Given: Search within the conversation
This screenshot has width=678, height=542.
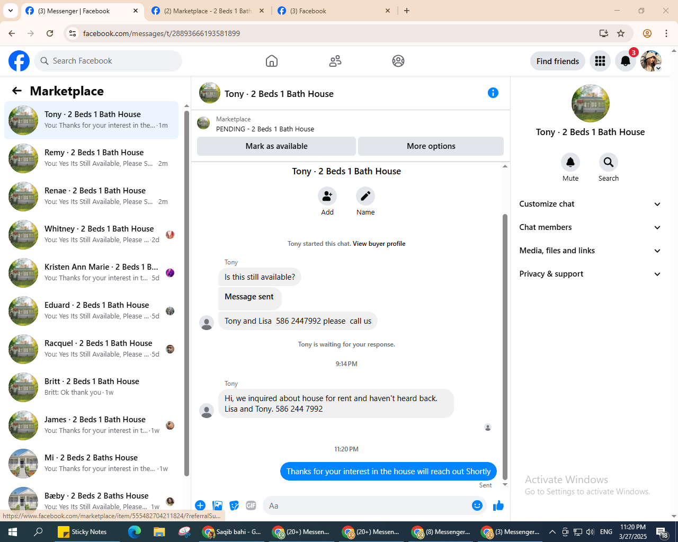Looking at the screenshot, I should tap(609, 162).
